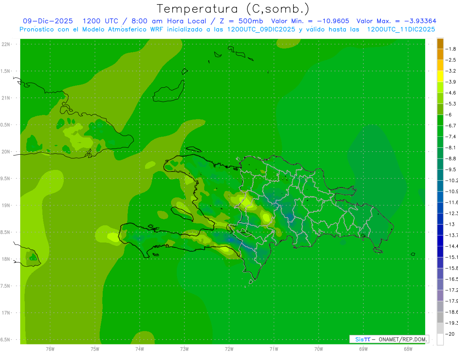Click the "-15.8" colorbar value
The height and width of the screenshot is (354, 458).
tap(452, 268)
